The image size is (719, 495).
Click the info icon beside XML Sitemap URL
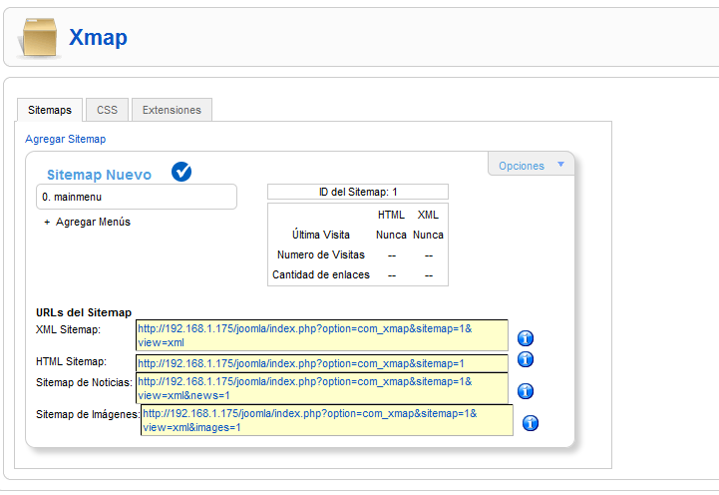coord(526,338)
